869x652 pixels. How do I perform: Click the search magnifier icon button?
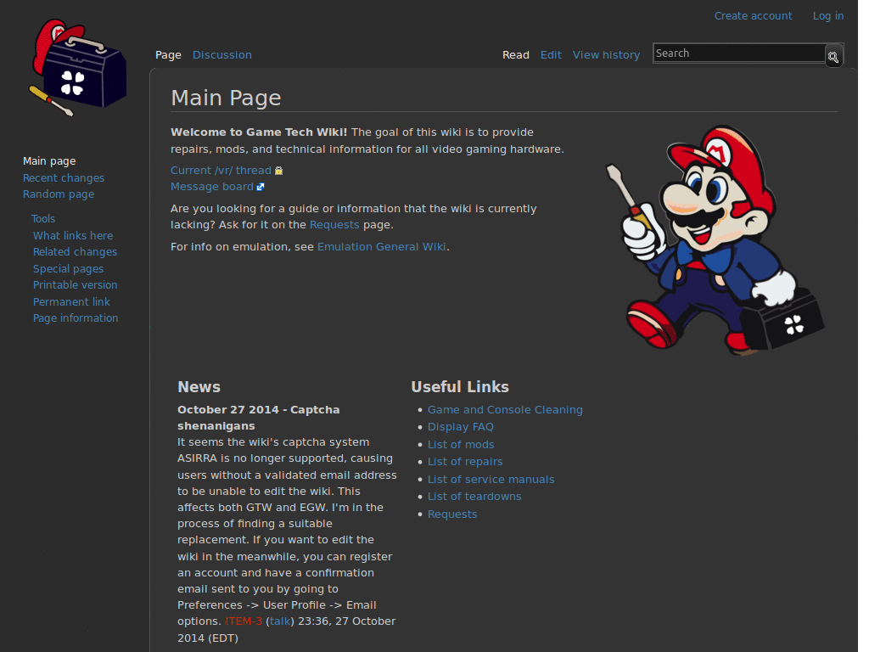pyautogui.click(x=833, y=56)
